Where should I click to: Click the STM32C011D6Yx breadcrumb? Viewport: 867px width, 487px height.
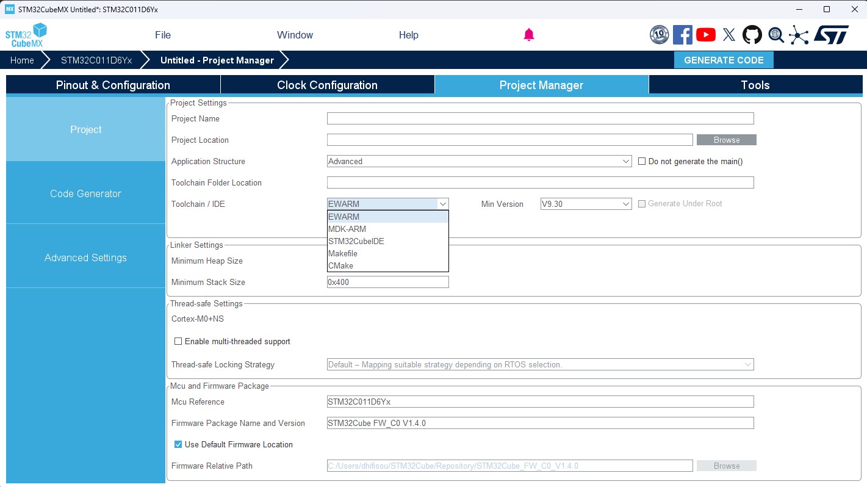(x=96, y=60)
